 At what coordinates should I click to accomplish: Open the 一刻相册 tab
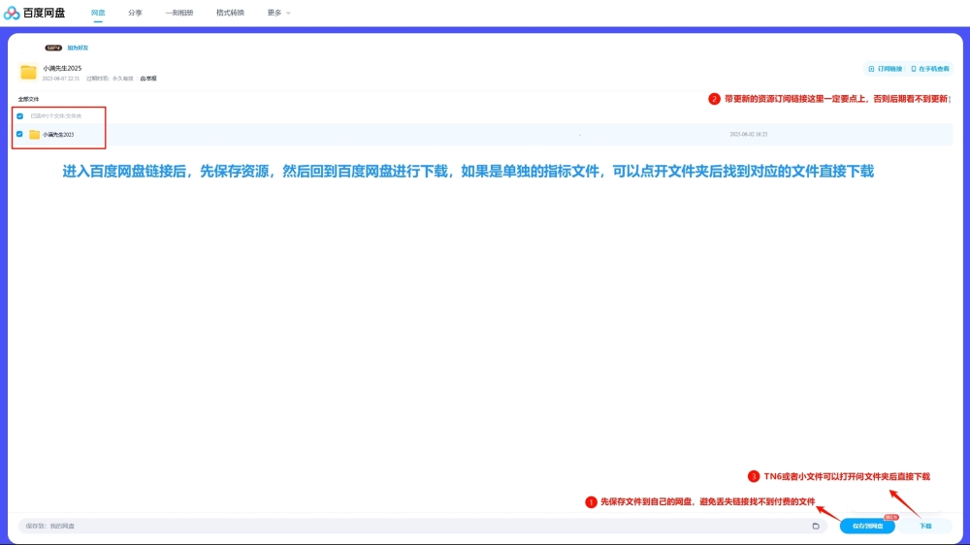[x=179, y=13]
